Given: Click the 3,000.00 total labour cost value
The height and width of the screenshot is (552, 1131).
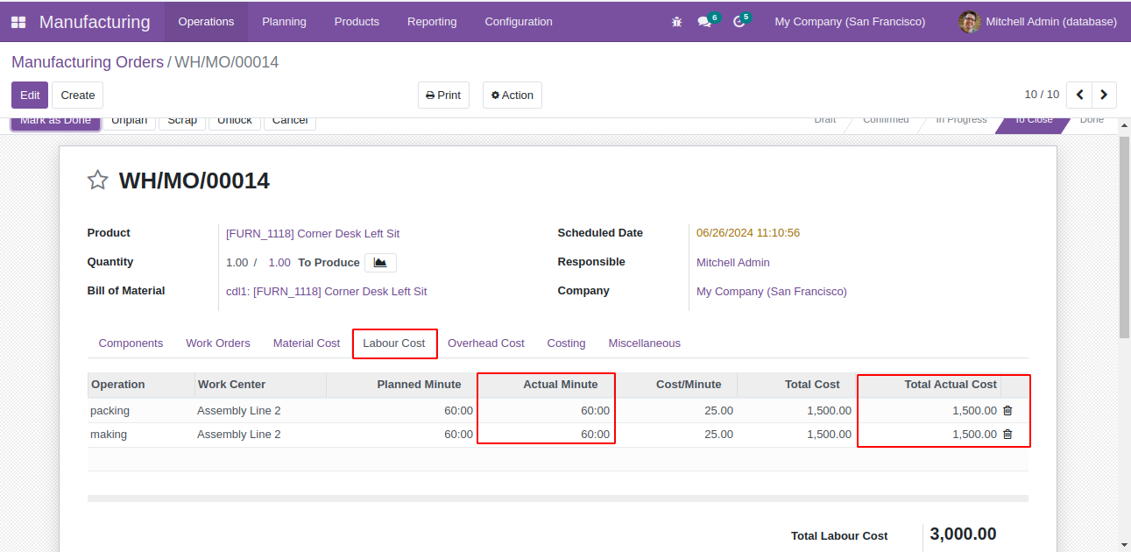Looking at the screenshot, I should 963,534.
